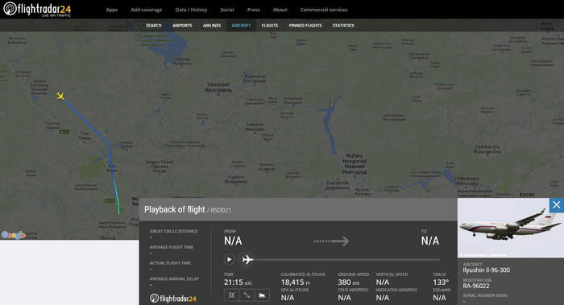Click the yellow aircraft marker on map
The image size is (564, 305).
[x=60, y=96]
